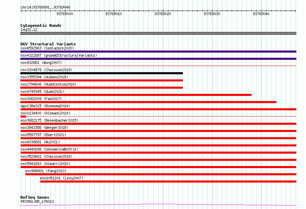This screenshot has width=306, height=209.
Task: Click ruler position 93769010
Action: tap(113, 14)
